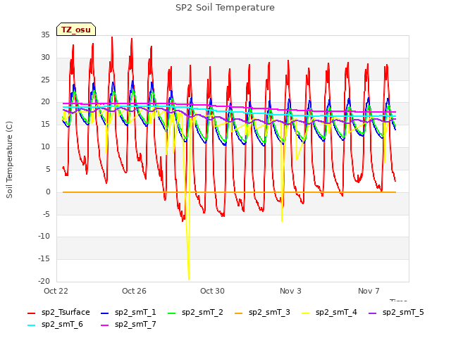Screen dimensions: 451x338
Task: Click the 30 y-axis tick label
Action: [x=45, y=58]
